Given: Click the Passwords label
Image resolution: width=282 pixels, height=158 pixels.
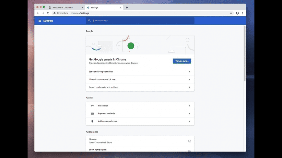Looking at the screenshot, I should tap(103, 106).
